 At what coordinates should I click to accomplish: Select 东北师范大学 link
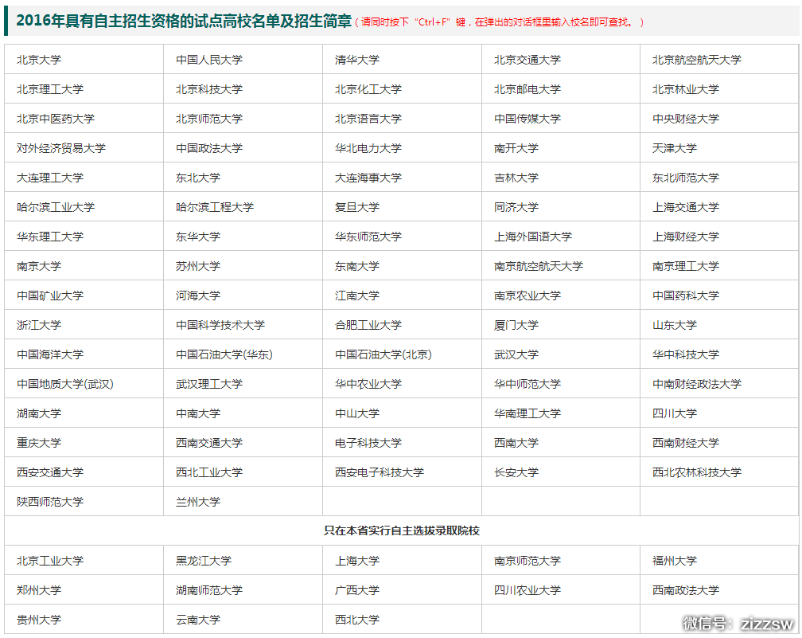coord(685,178)
